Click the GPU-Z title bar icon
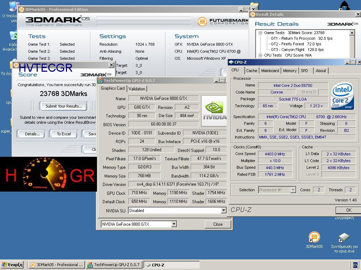Image resolution: width=361 pixels, height=270 pixels. [x=100, y=81]
